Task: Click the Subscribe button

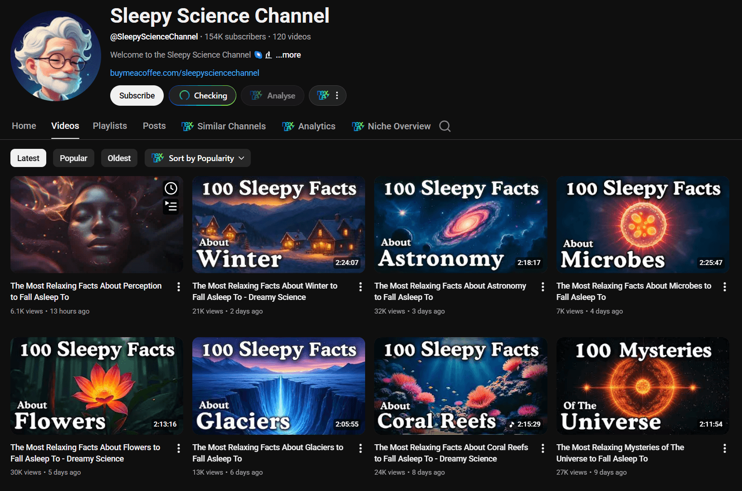Action: tap(137, 95)
